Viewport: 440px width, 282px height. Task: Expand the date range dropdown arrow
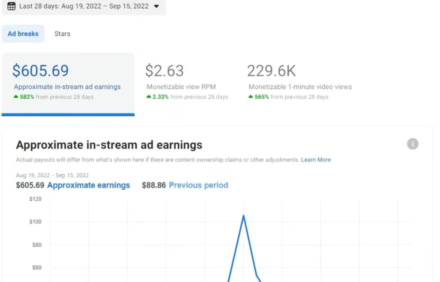point(156,6)
